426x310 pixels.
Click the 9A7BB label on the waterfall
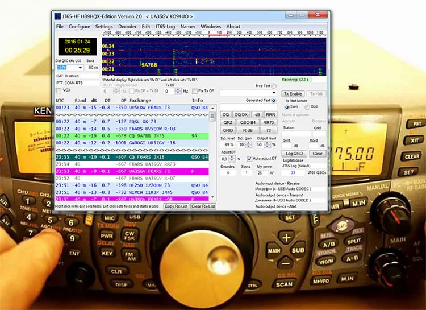pyautogui.click(x=149, y=65)
